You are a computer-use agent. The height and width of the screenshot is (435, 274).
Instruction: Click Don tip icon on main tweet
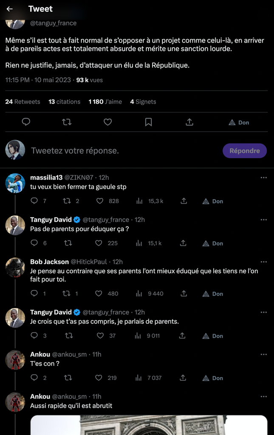coord(239,122)
